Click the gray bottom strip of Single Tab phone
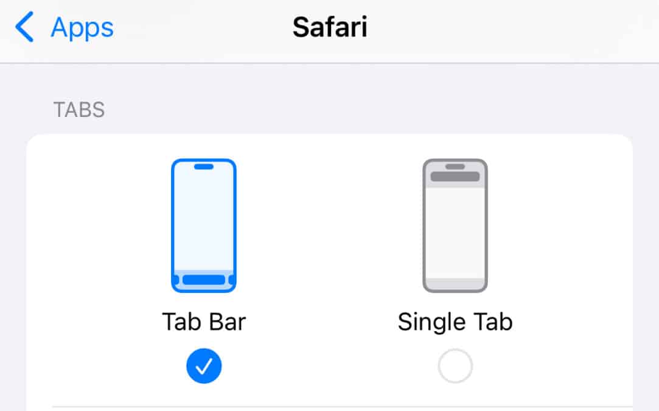This screenshot has height=411, width=659. 455,283
